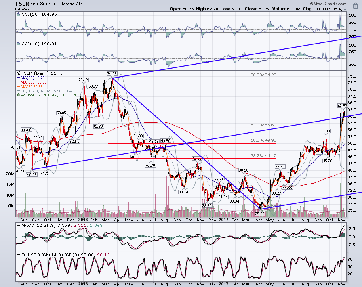362x287 pixels.
Task: Click the First Solar Inc. company name
Action: tap(44, 4)
